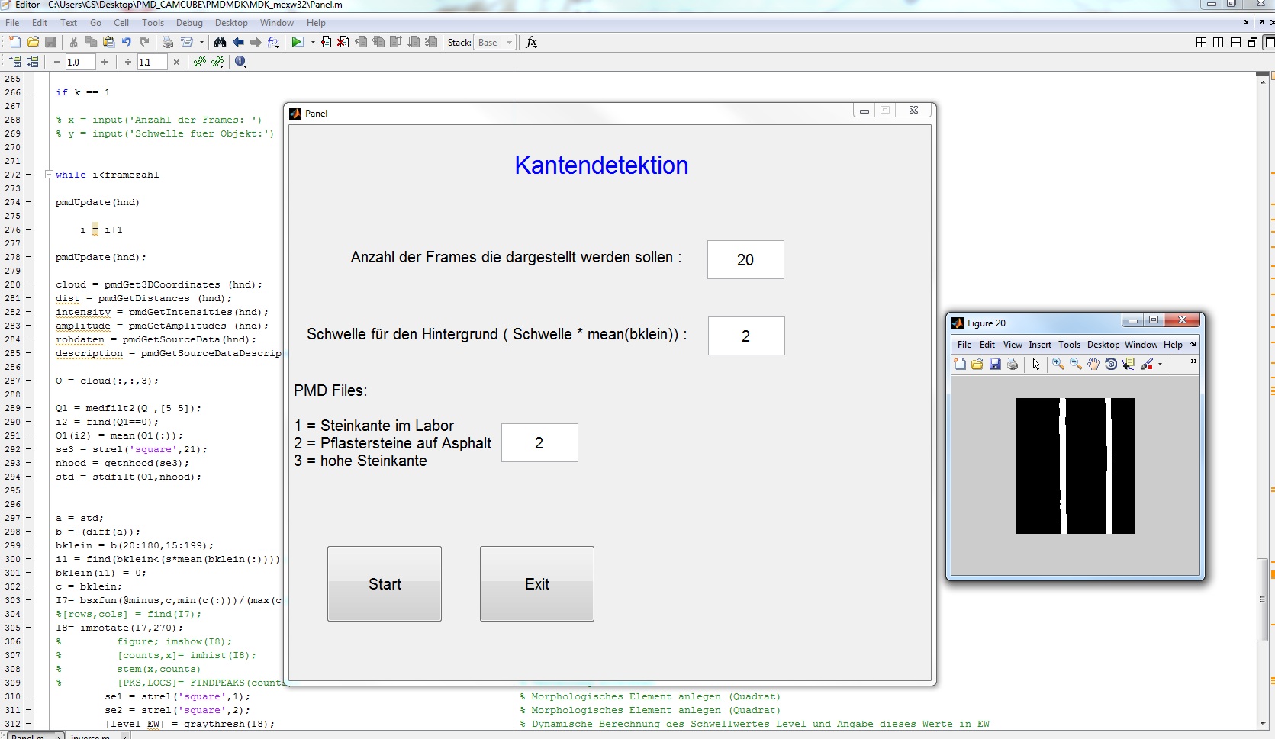
Task: Collapse the while loop code fold
Action: coord(49,175)
